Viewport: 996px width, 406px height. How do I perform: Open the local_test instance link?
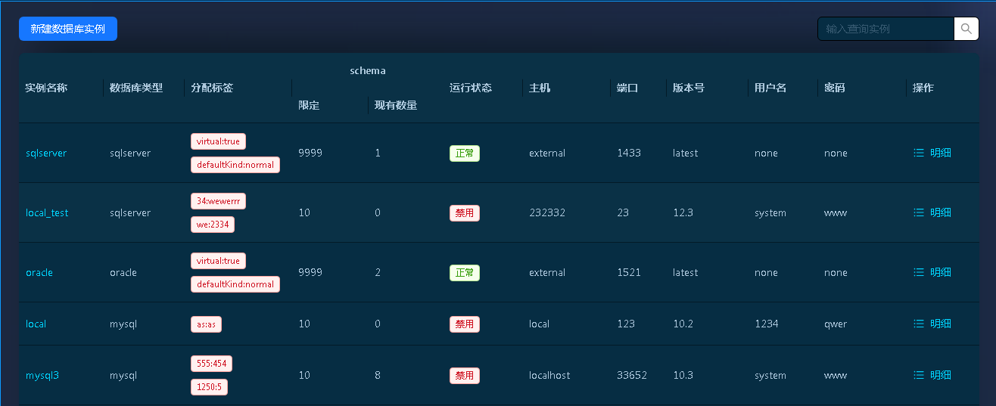(x=47, y=212)
